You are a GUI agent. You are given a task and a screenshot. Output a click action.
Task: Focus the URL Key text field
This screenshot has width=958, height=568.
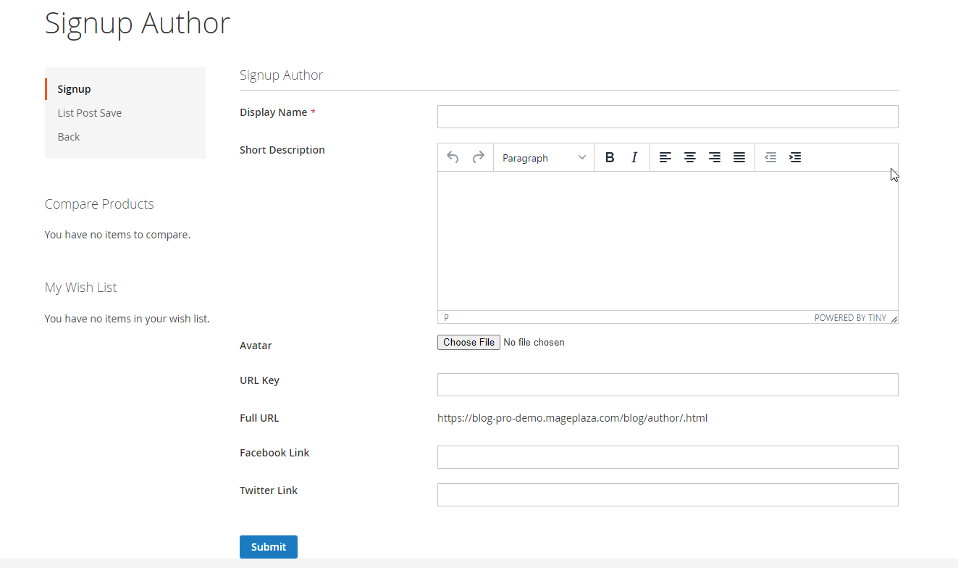(x=668, y=385)
